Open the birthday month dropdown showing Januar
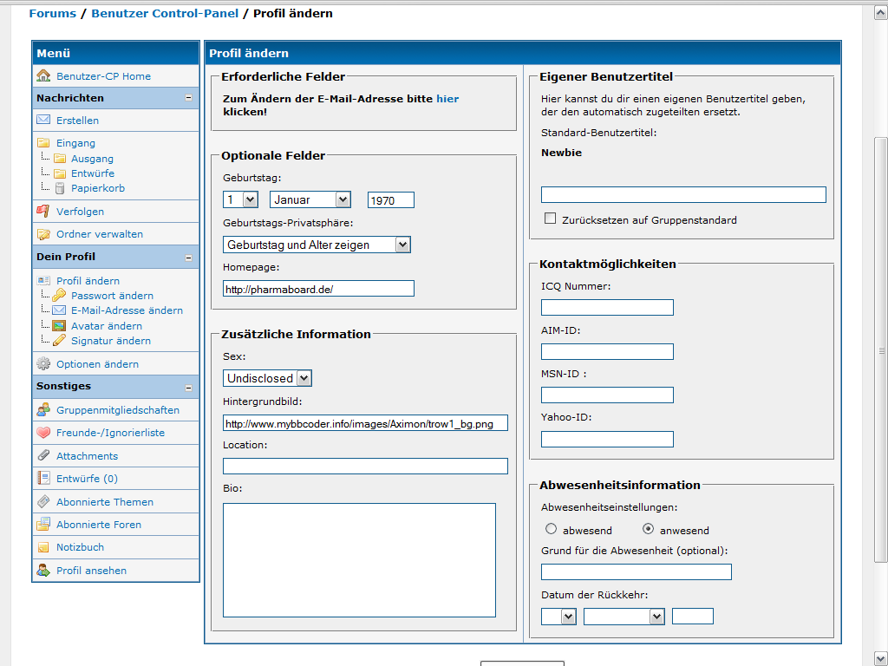 pos(310,199)
